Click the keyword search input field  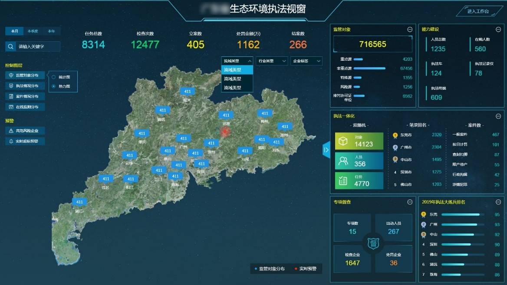tap(38, 46)
